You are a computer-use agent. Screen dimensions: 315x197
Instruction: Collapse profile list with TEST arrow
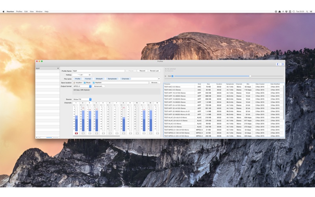tap(58, 68)
